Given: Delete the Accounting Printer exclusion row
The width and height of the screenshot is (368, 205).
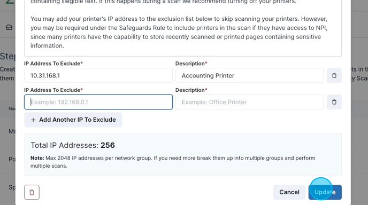Looking at the screenshot, I should point(334,75).
